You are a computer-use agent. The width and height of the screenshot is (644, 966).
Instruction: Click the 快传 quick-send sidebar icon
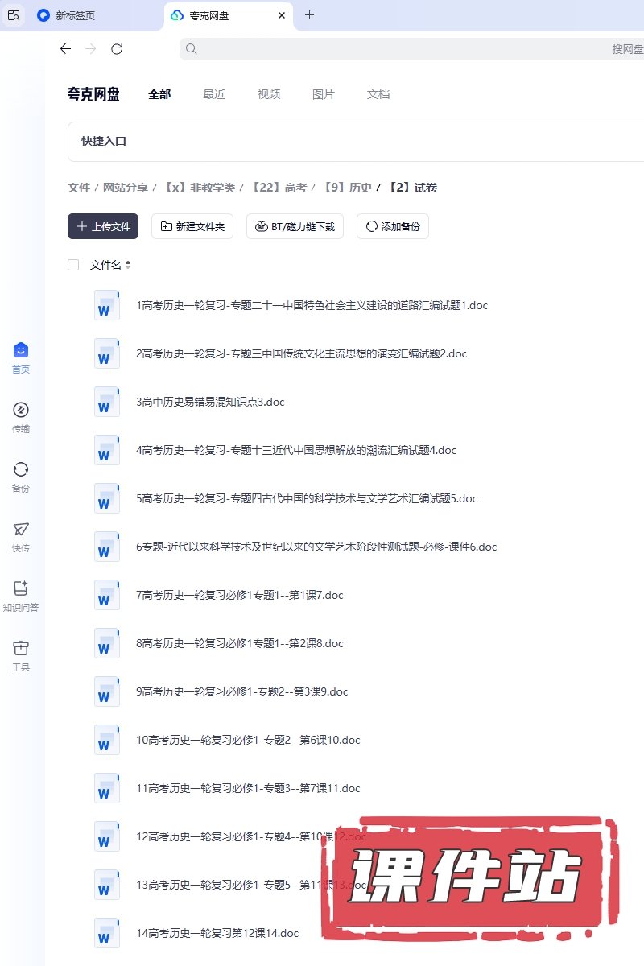click(21, 530)
